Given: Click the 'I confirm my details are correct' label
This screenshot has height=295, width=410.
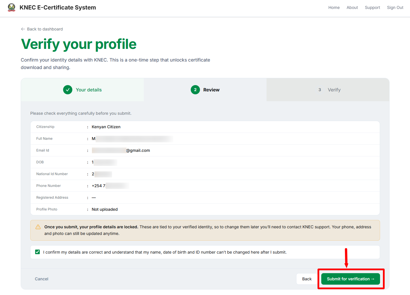Looking at the screenshot, I should click(x=165, y=252).
